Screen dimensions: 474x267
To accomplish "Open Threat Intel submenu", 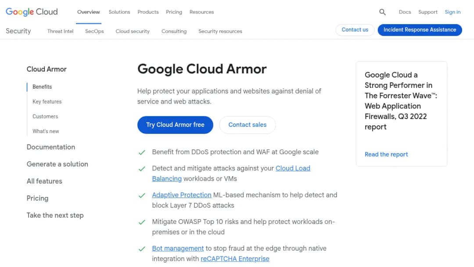I will tap(61, 31).
